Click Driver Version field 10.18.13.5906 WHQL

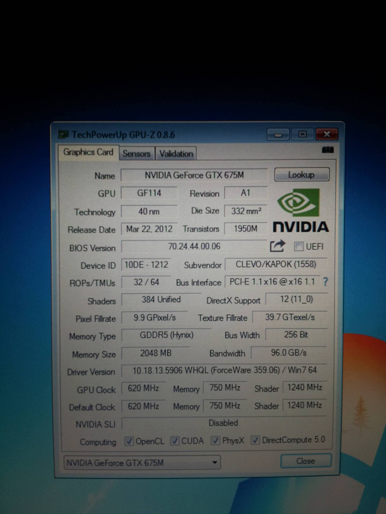pos(224,370)
